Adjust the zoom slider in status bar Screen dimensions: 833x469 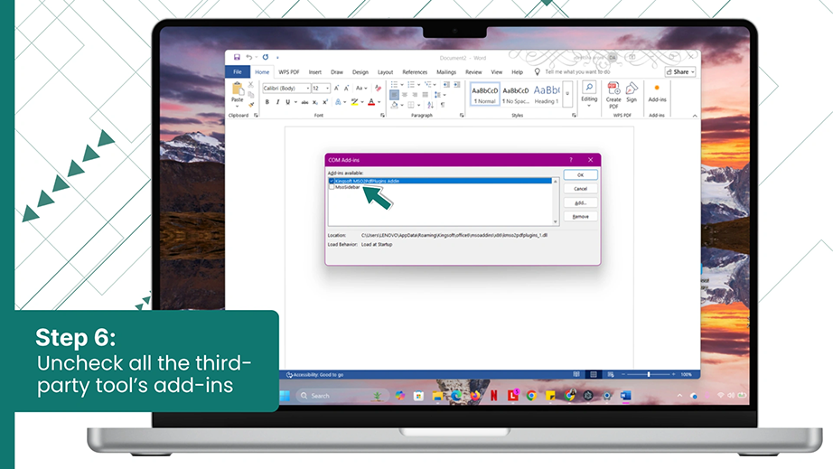[x=649, y=374]
